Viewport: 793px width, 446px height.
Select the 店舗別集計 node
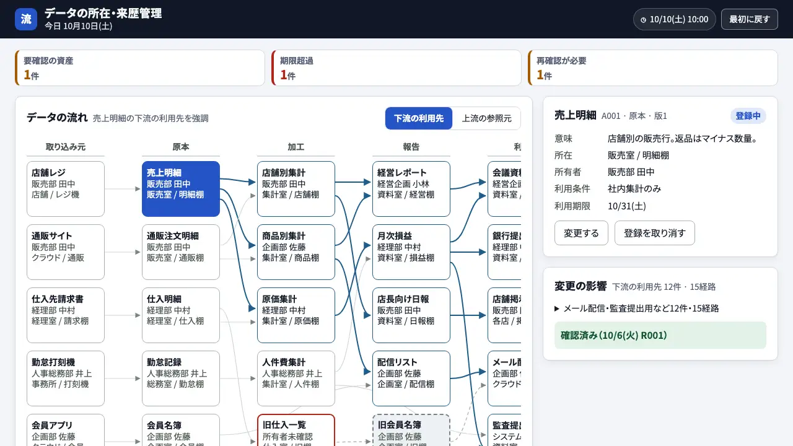pyautogui.click(x=296, y=189)
